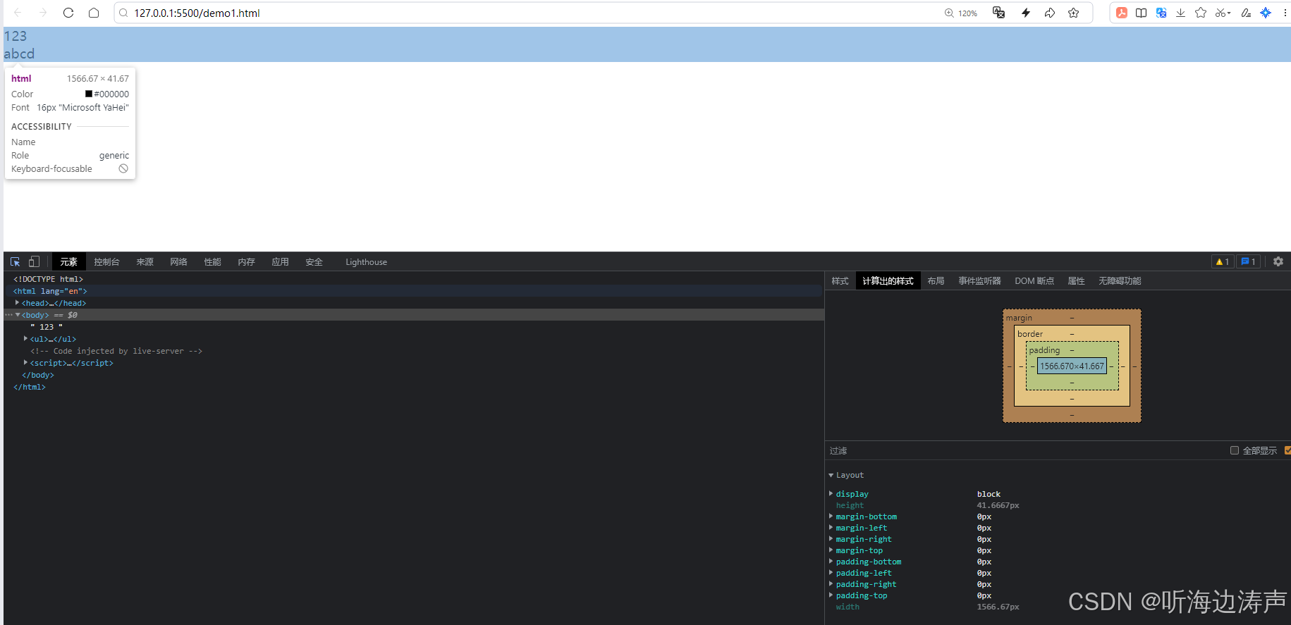Screen dimensions: 1291x625
Task: Click the yellow warnings counter
Action: point(1223,261)
